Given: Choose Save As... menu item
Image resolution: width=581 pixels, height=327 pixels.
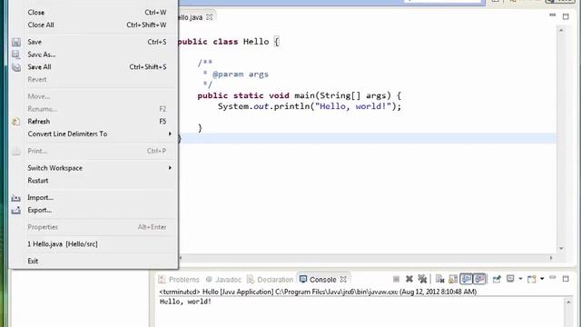Looking at the screenshot, I should point(93,54).
